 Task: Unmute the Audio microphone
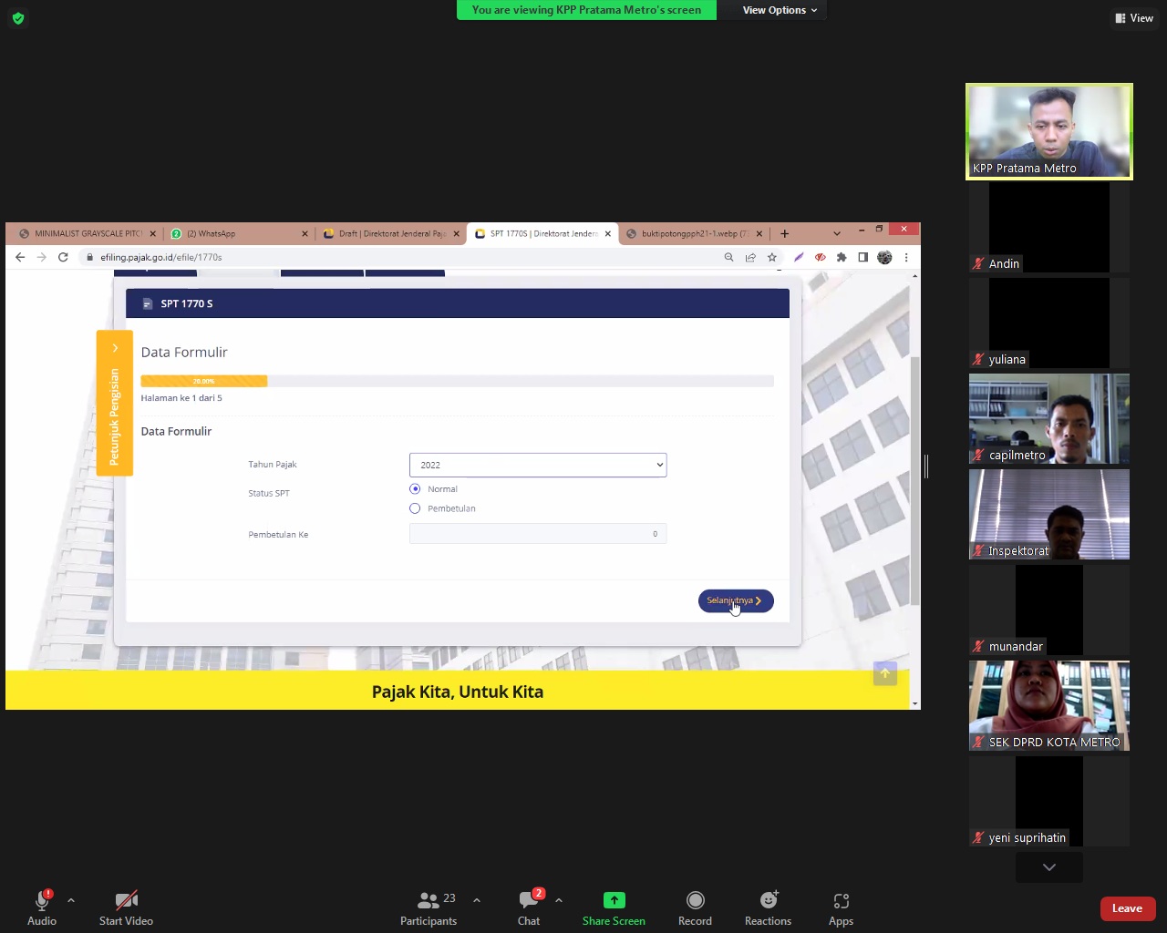(x=42, y=900)
